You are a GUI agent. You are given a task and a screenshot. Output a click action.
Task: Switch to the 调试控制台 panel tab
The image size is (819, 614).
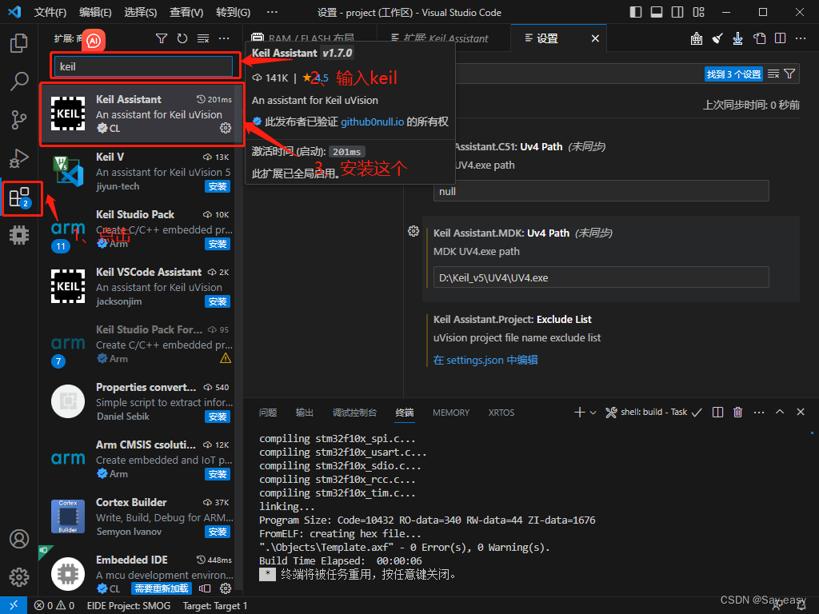click(354, 413)
